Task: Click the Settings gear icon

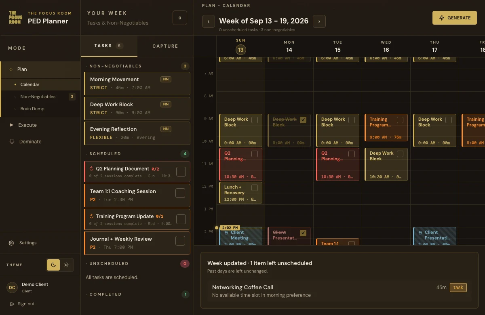Action: point(11,243)
